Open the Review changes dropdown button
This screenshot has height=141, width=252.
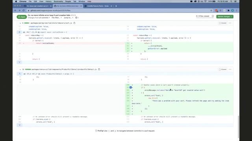tap(225, 16)
